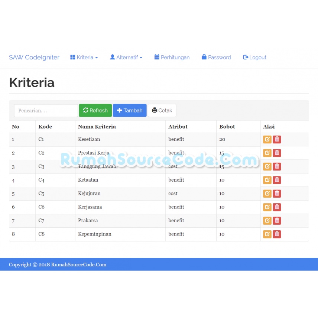
Task: Open the Perhitungan page
Action: (x=172, y=57)
